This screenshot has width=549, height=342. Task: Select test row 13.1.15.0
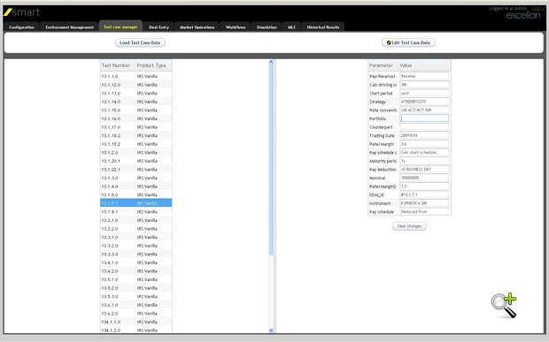135,110
